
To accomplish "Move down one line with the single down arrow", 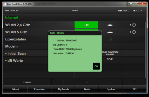I will point(135,82).
